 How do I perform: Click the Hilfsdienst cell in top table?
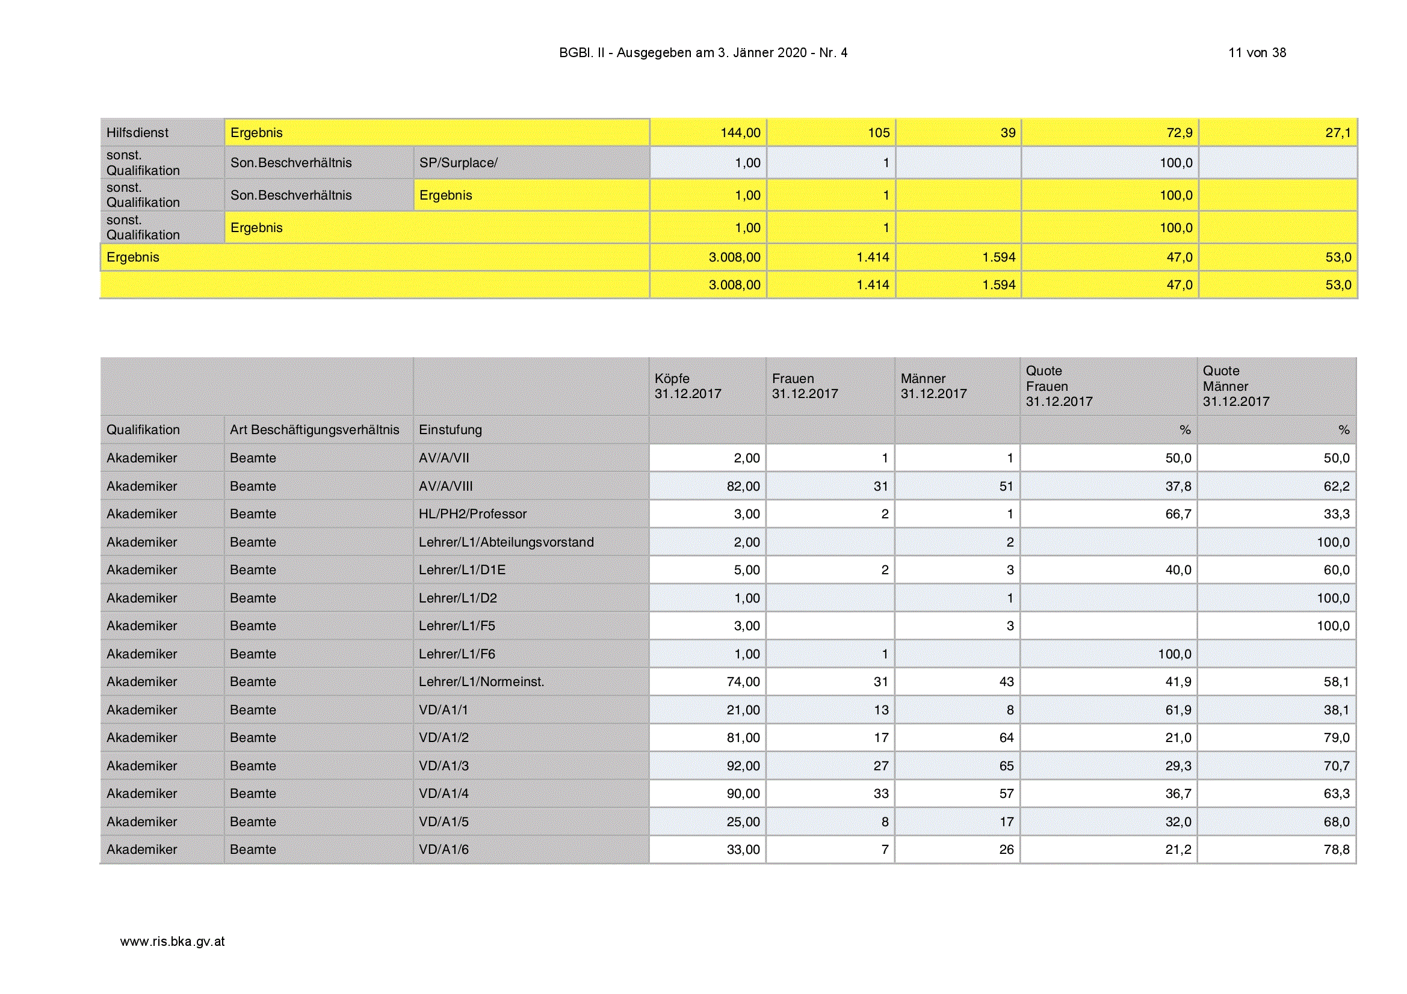[x=162, y=133]
